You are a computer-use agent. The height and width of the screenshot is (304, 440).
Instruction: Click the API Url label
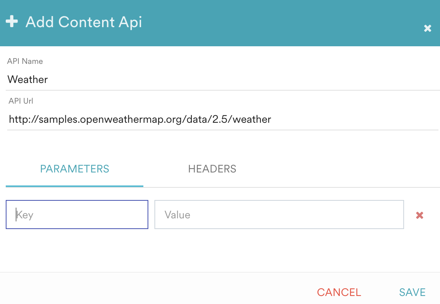click(x=21, y=101)
